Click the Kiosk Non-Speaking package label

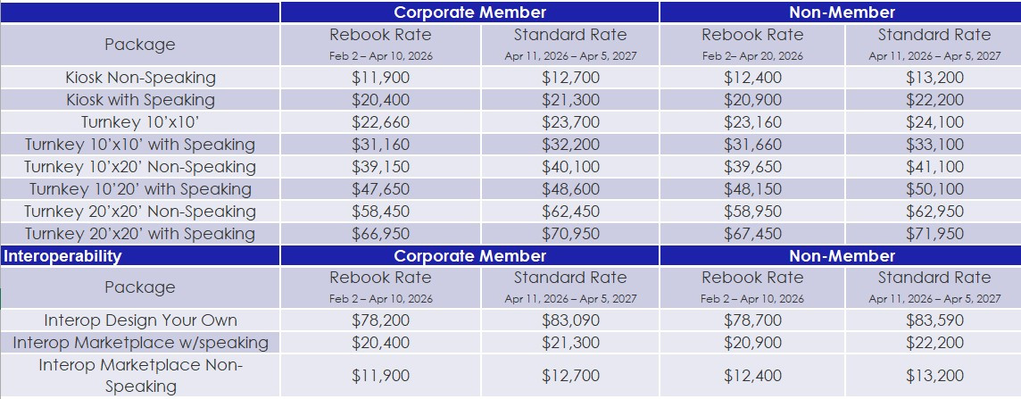[140, 78]
